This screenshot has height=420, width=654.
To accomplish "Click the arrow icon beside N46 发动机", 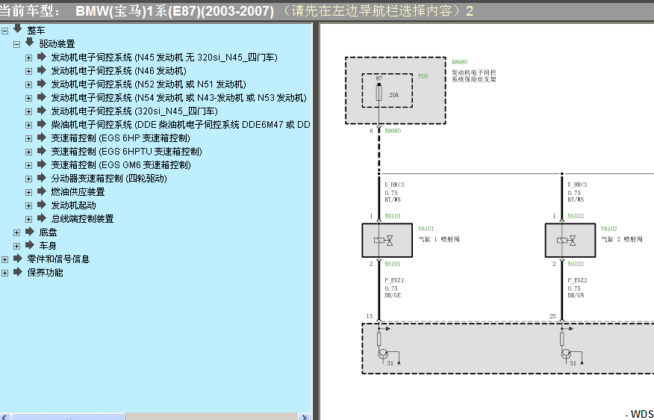I will pos(41,70).
